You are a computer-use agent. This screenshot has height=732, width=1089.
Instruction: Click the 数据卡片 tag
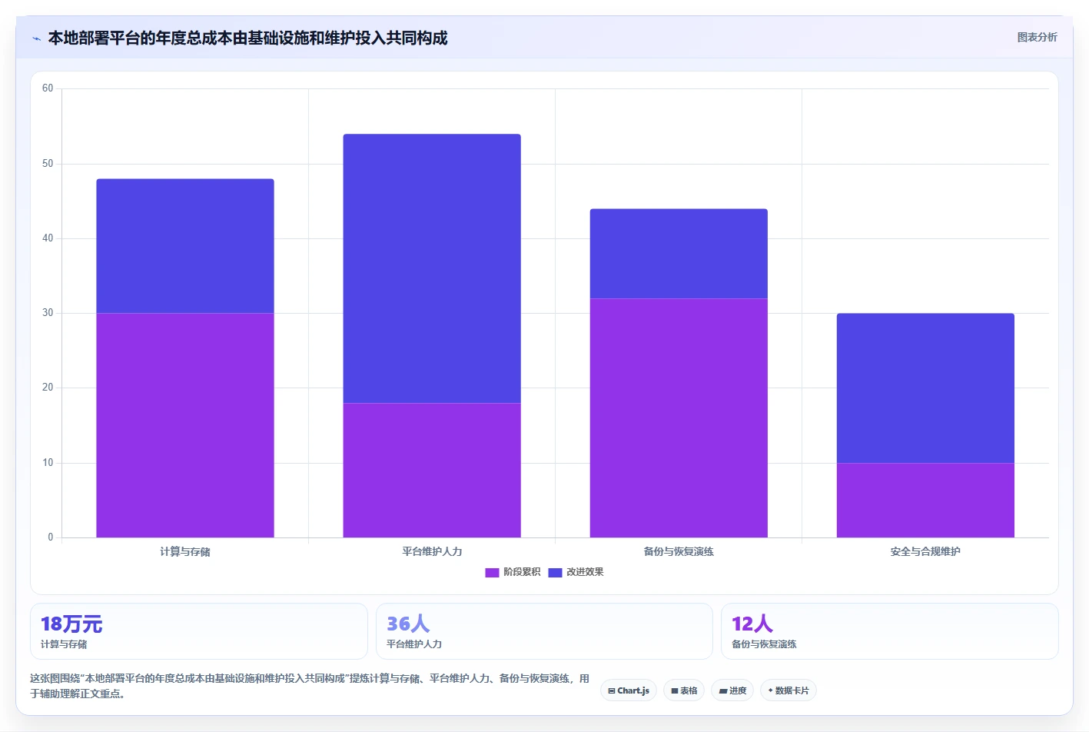tap(789, 690)
